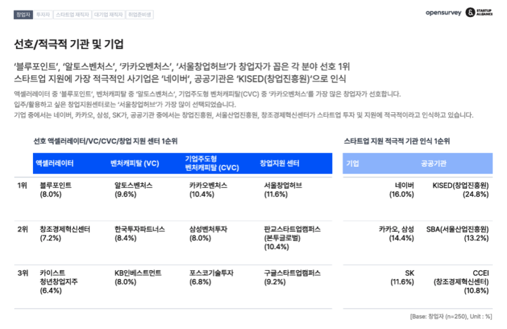Select the 카카오, 삼성 (14.4%) cell
This screenshot has width=507, height=329.
pos(397,233)
